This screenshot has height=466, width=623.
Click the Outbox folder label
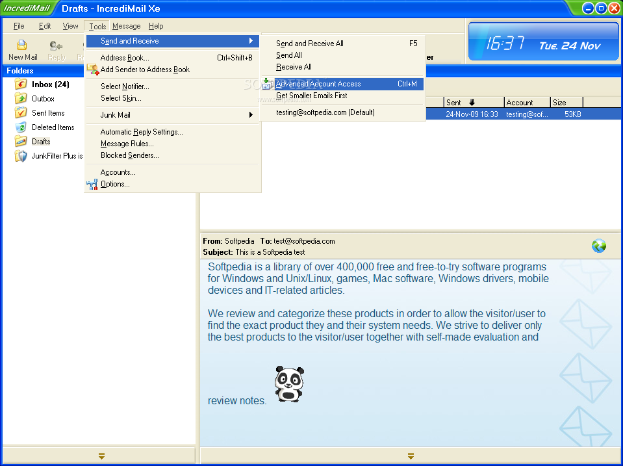(x=43, y=99)
